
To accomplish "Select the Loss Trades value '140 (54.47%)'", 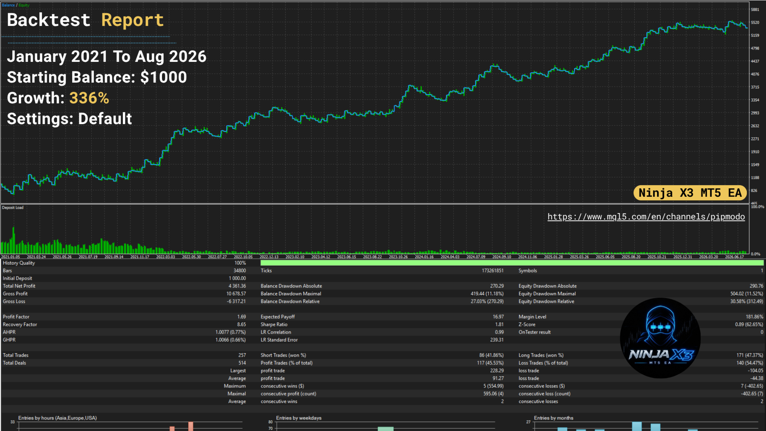I will click(750, 363).
